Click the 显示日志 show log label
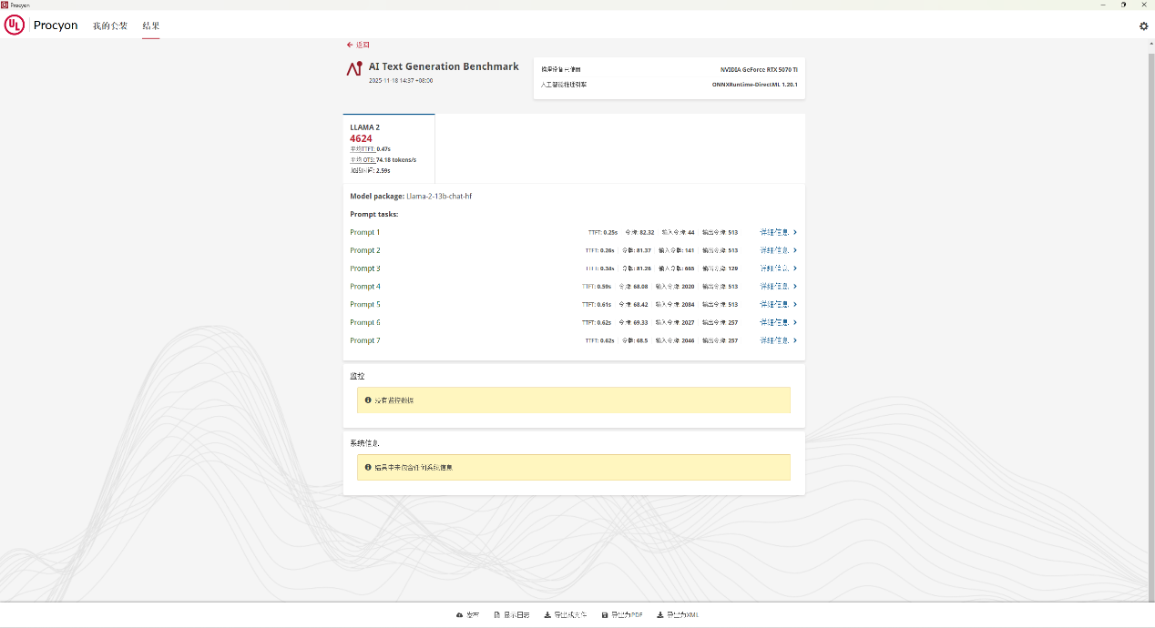Viewport: 1155px width, 628px height. [516, 615]
